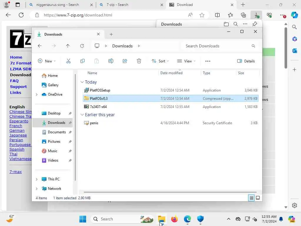Click the Cut scissors icon in File Explorer
This screenshot has height=226, width=301.
[x=68, y=61]
